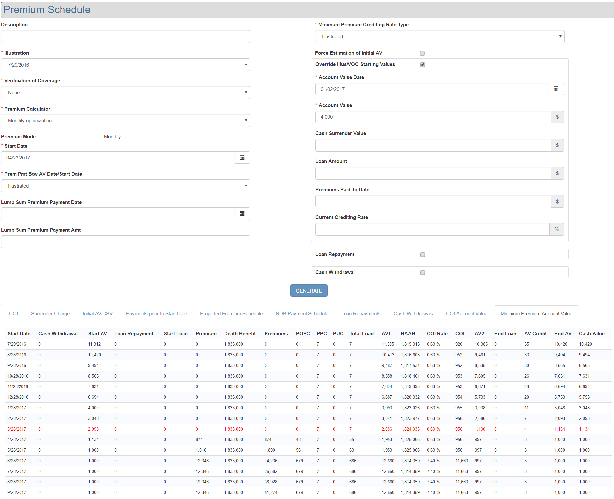614x499 pixels.
Task: Open calendar for Lump Sum Premium Payment Date
Action: point(242,214)
